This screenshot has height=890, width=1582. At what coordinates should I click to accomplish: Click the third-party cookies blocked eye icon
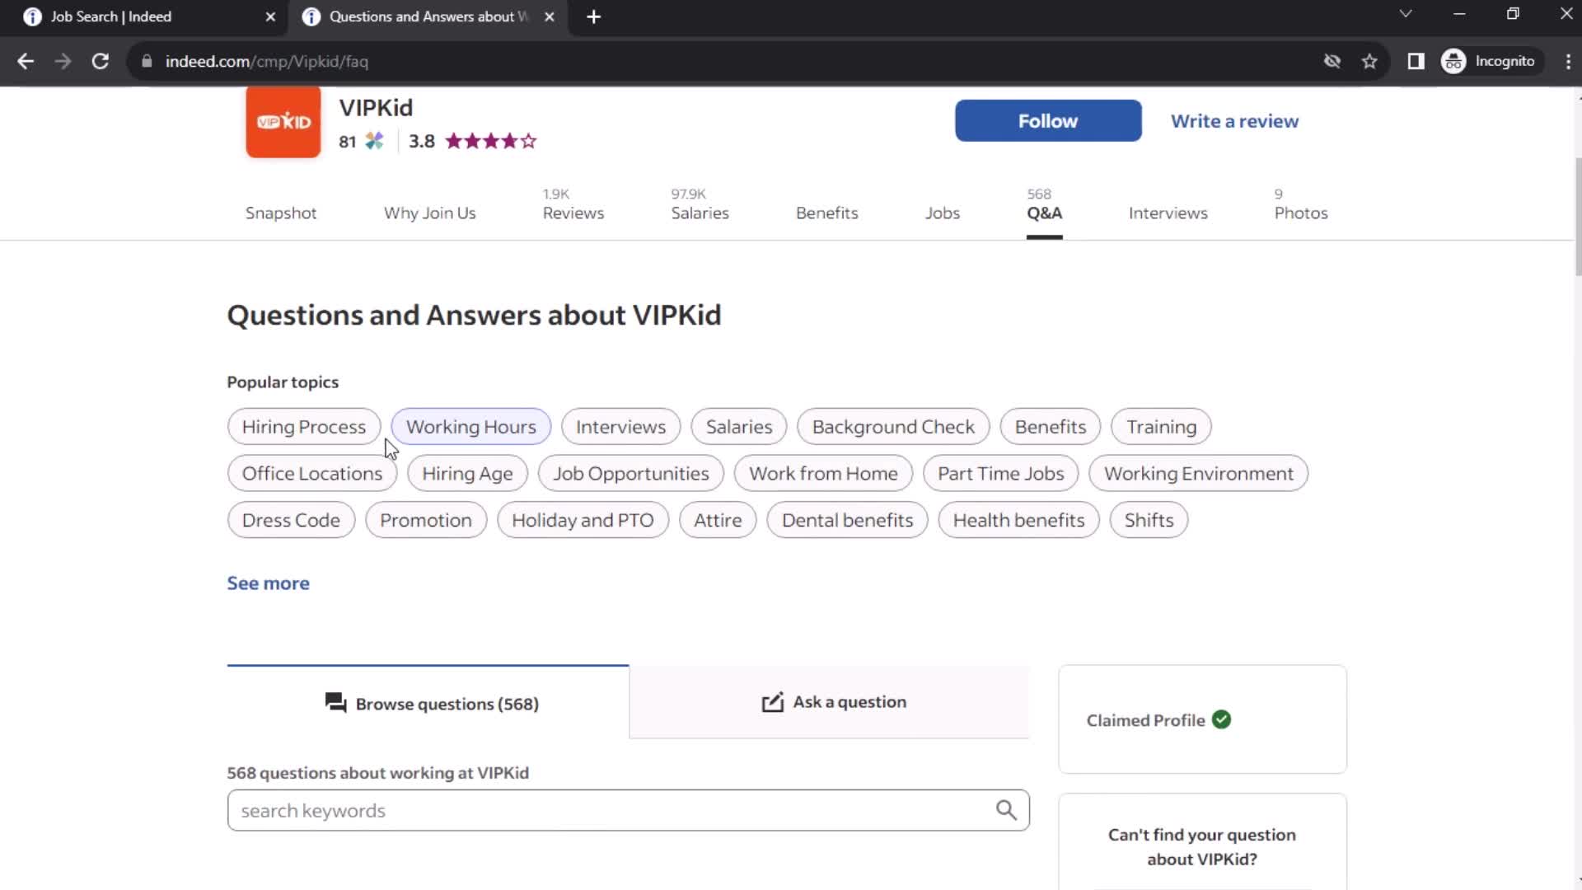coord(1332,61)
